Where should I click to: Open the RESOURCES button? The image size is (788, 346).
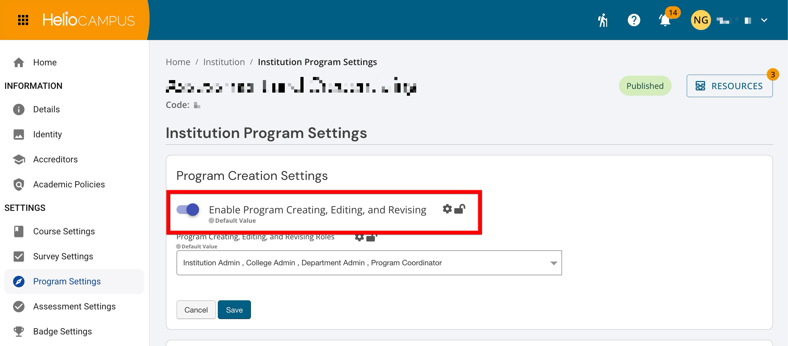point(729,86)
